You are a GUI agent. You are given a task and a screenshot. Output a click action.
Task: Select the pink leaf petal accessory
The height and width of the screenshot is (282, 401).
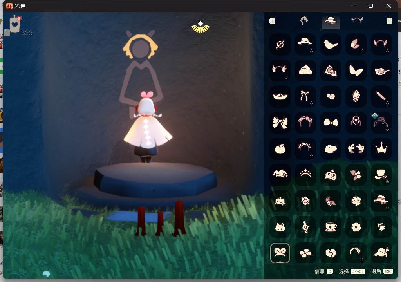tap(356, 45)
